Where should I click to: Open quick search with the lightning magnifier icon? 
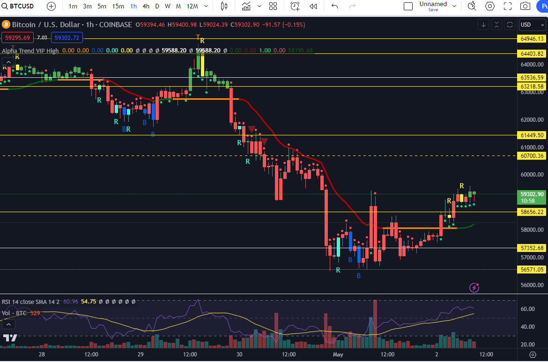point(472,6)
